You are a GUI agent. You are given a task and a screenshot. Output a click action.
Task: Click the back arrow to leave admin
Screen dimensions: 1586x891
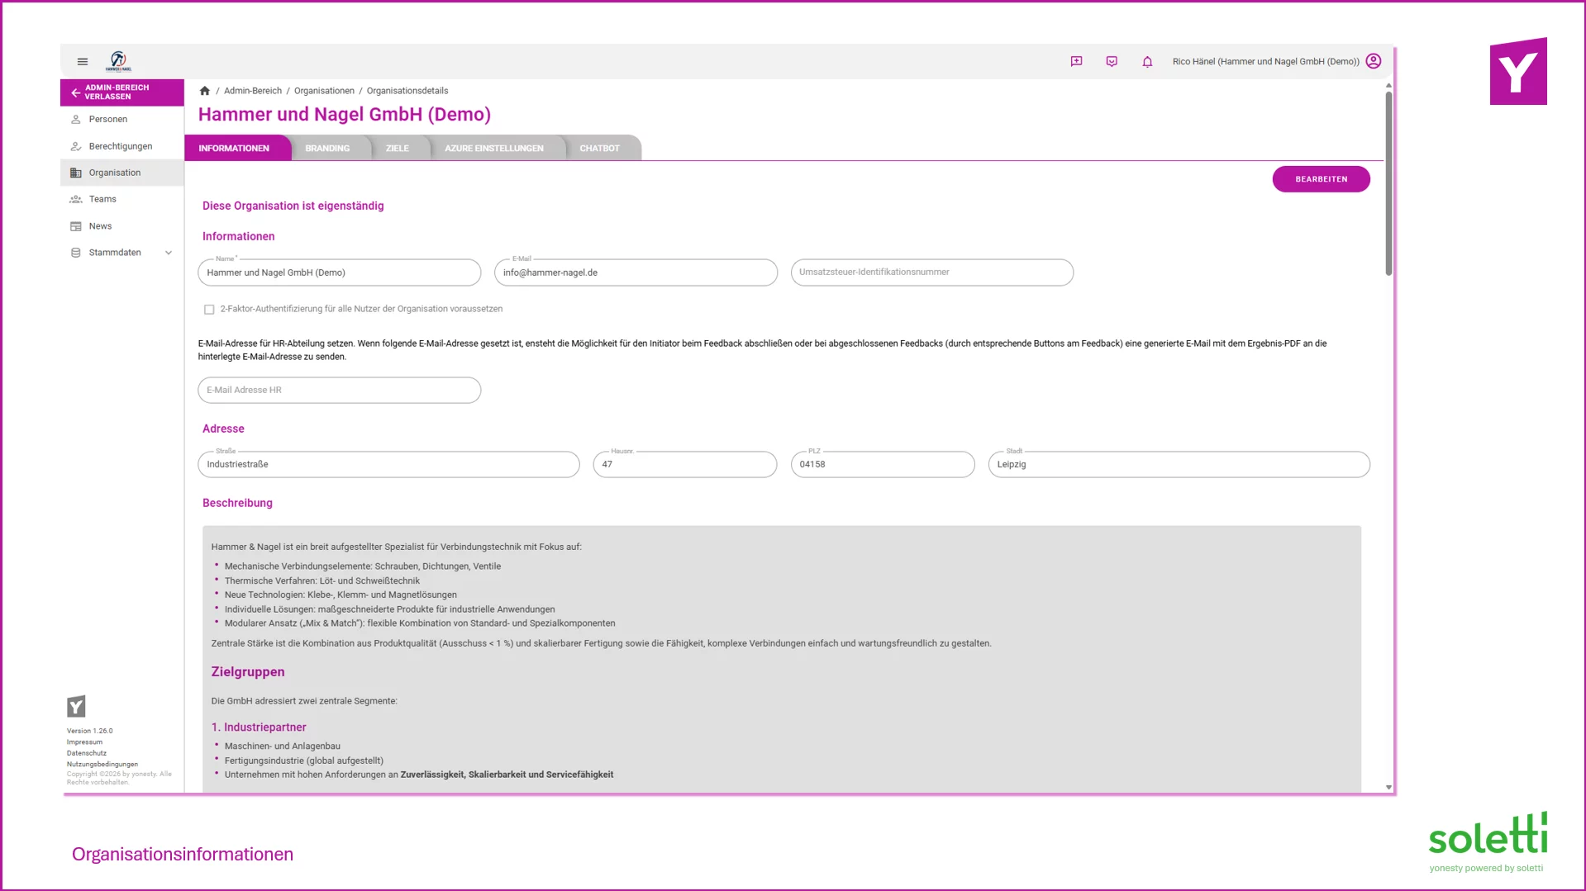(x=75, y=92)
